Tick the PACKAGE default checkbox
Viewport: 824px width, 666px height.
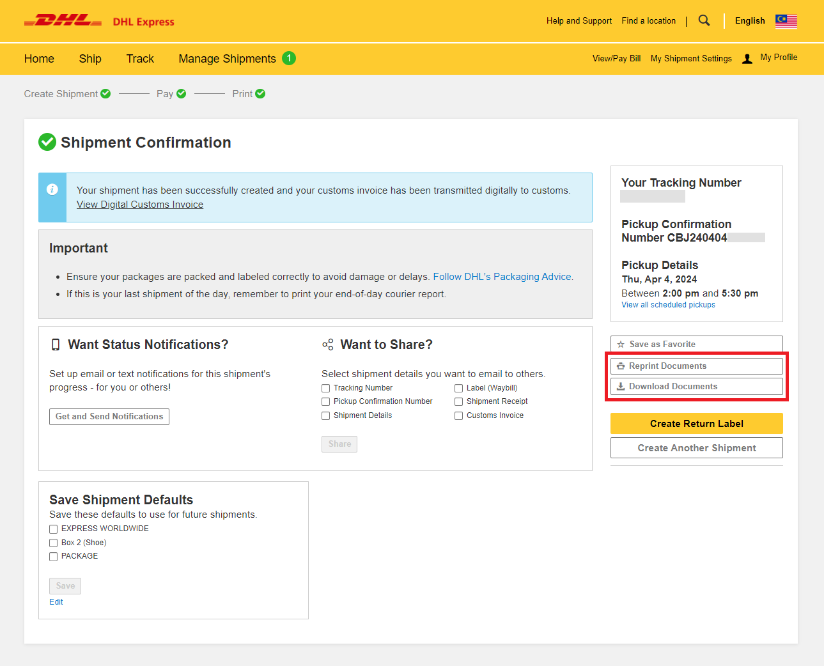54,557
